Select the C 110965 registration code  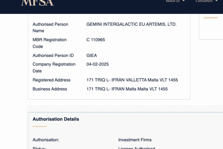96,40
